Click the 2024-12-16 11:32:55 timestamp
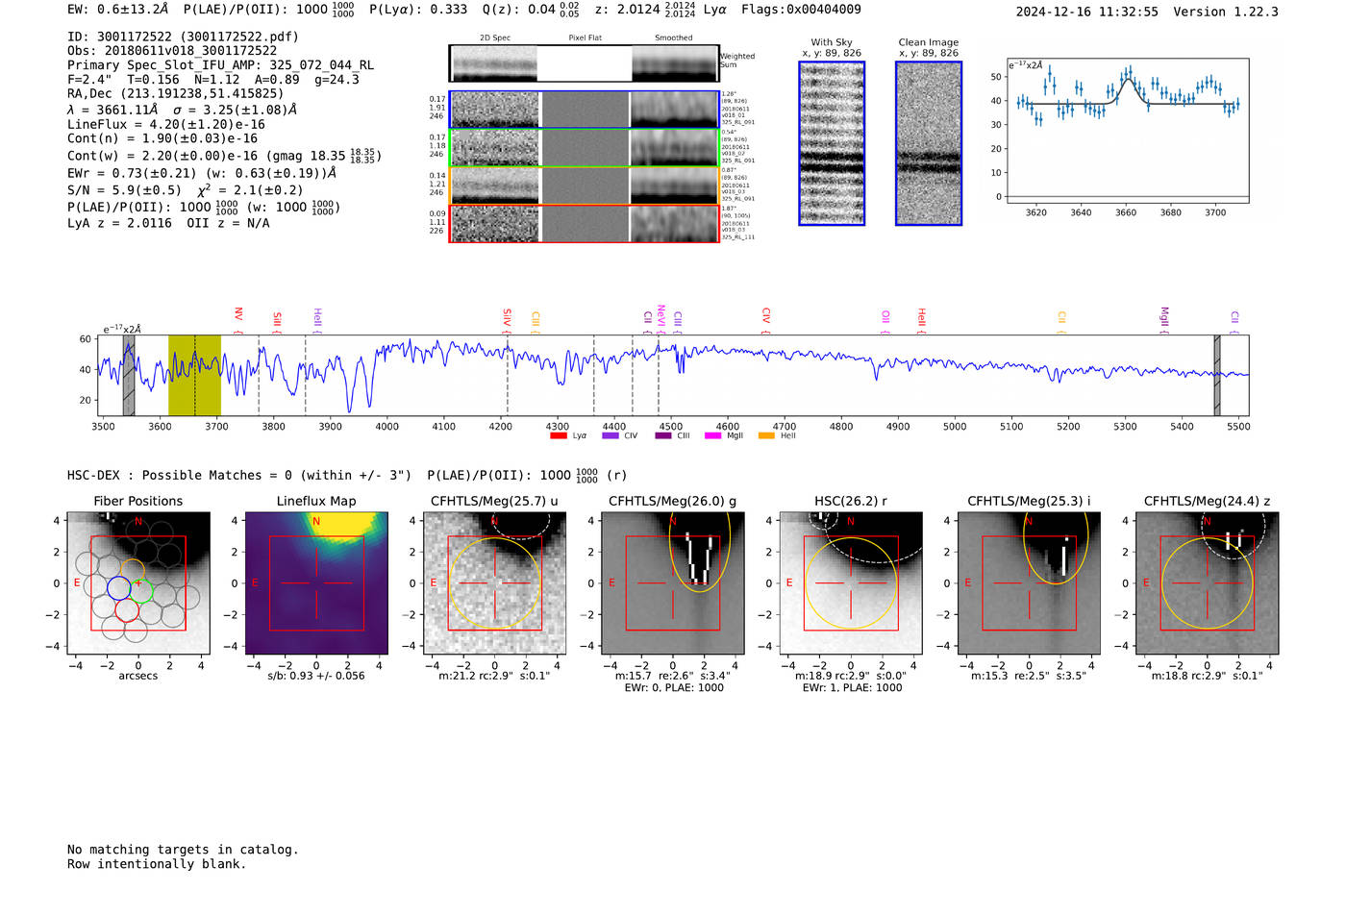This screenshot has height=916, width=1346. pyautogui.click(x=1086, y=12)
